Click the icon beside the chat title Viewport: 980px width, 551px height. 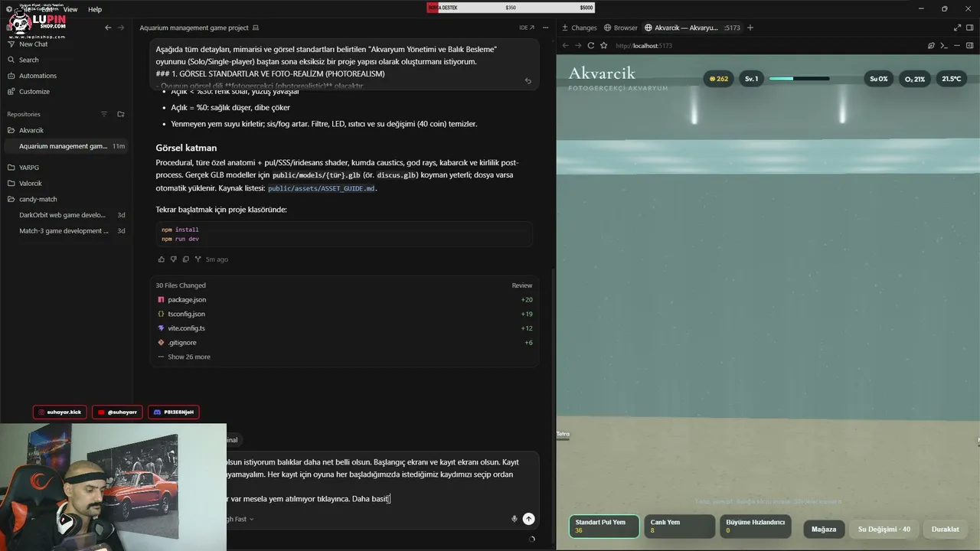256,28
